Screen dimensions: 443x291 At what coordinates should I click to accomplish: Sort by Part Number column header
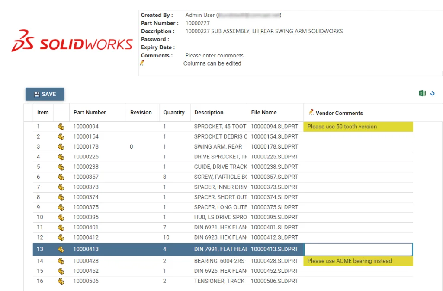click(x=90, y=112)
